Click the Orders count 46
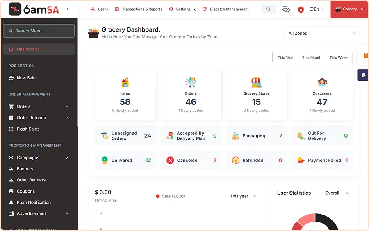The width and height of the screenshot is (369, 231). (x=191, y=102)
